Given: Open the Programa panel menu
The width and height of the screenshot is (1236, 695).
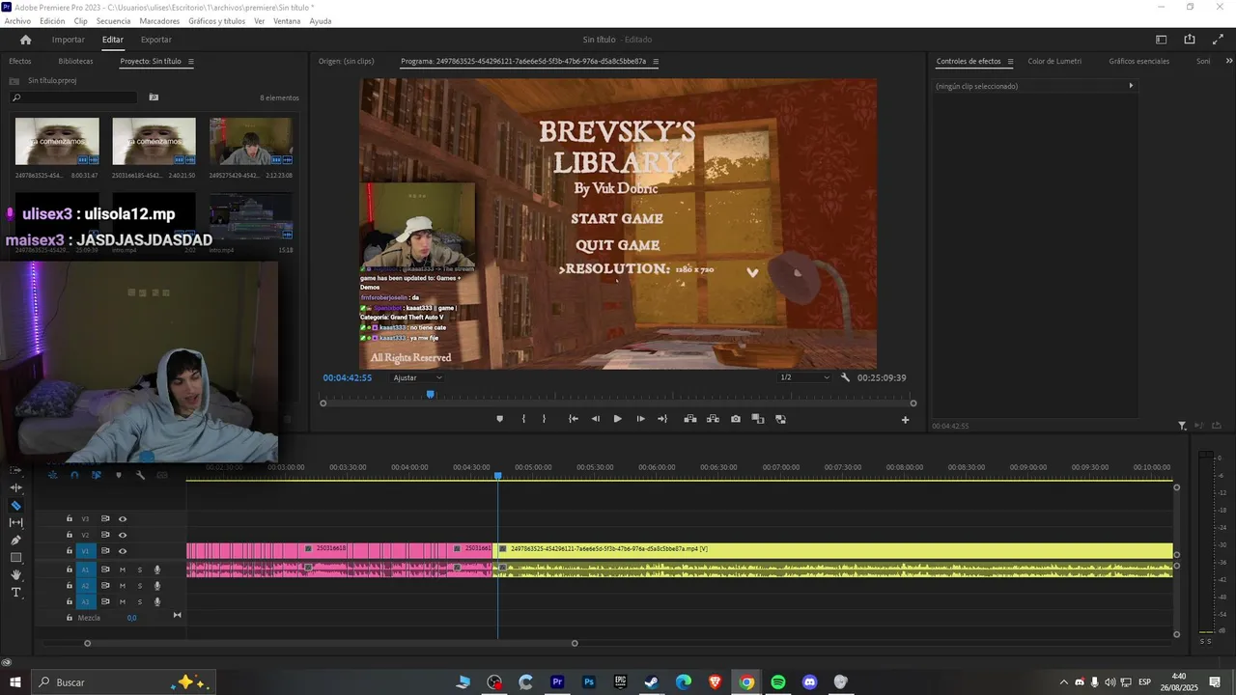Looking at the screenshot, I should 656,62.
